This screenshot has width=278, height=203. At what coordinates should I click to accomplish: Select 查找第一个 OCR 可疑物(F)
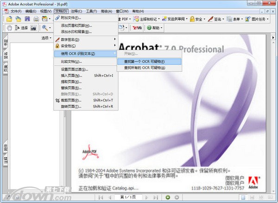point(149,62)
